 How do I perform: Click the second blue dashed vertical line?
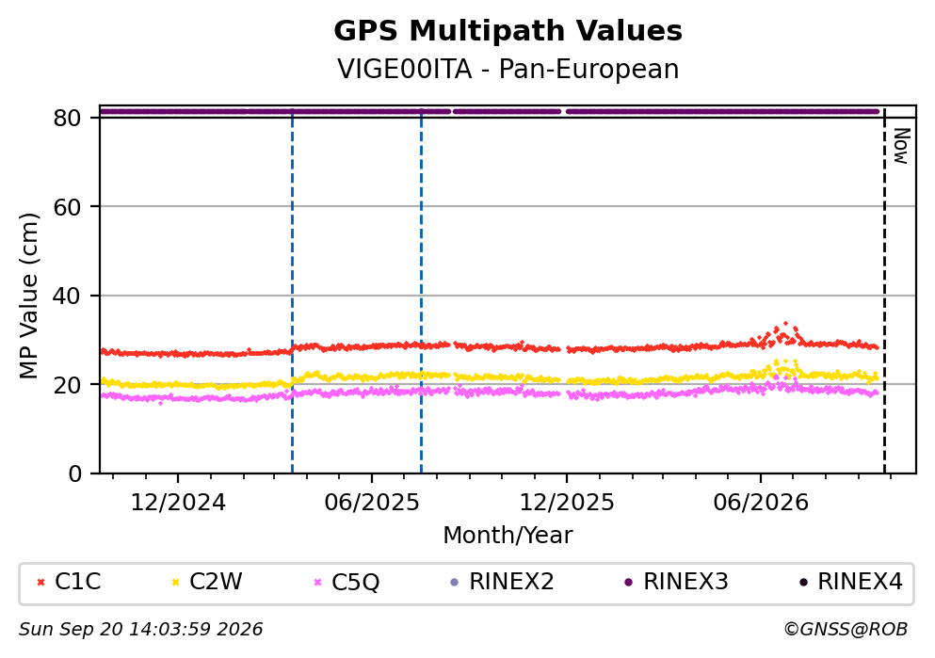pyautogui.click(x=421, y=291)
